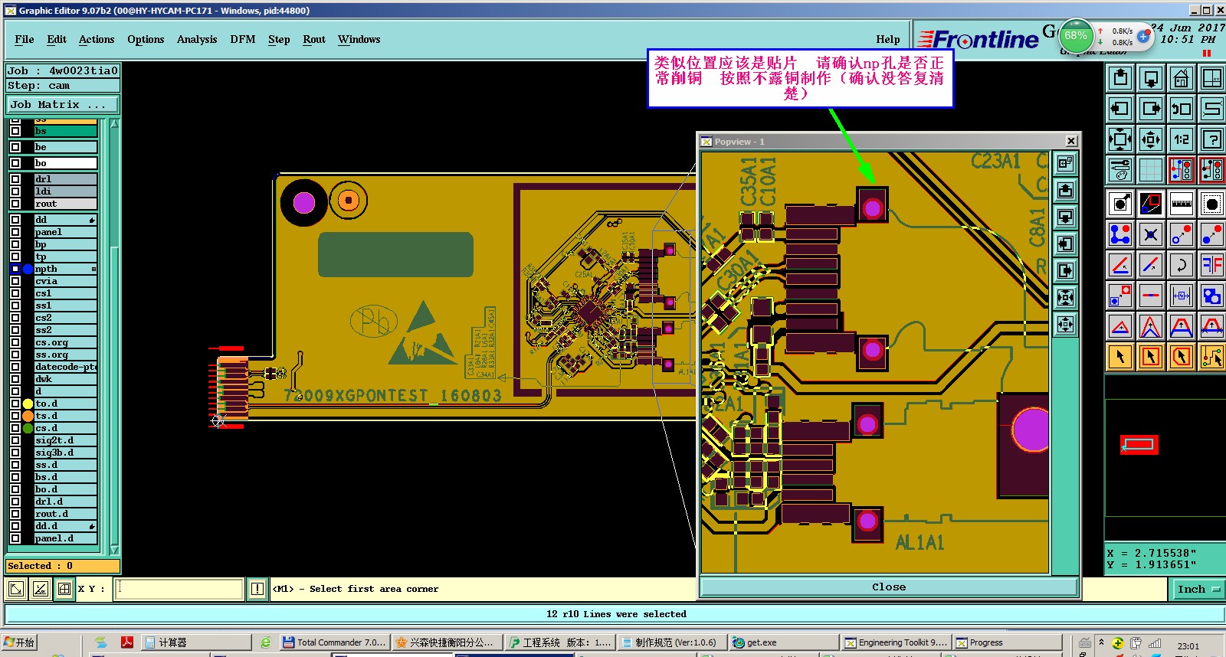Click the top side-strip icon in Popview

[1065, 163]
